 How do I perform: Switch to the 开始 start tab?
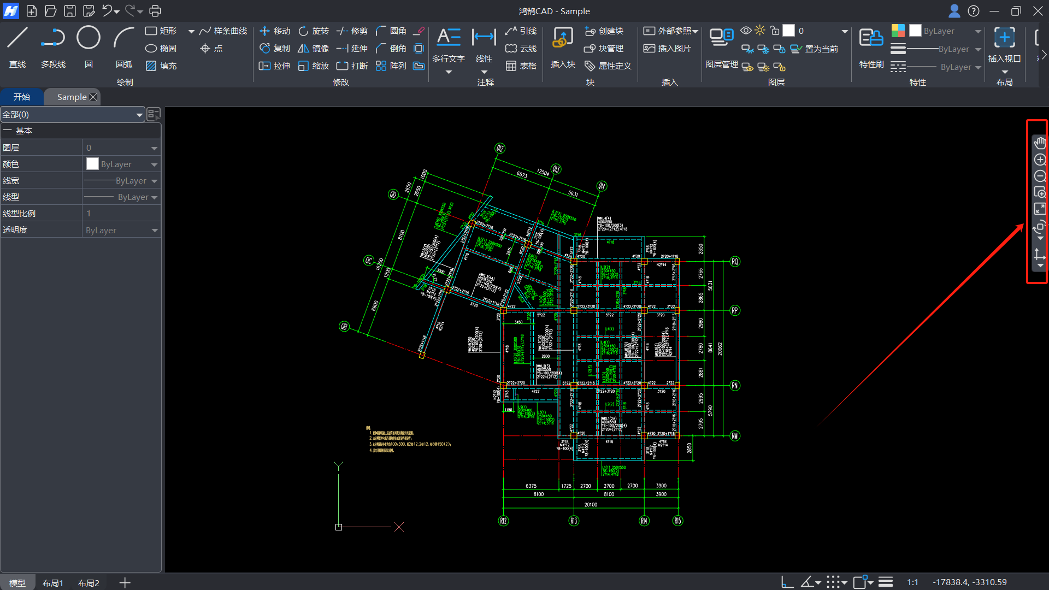click(22, 97)
